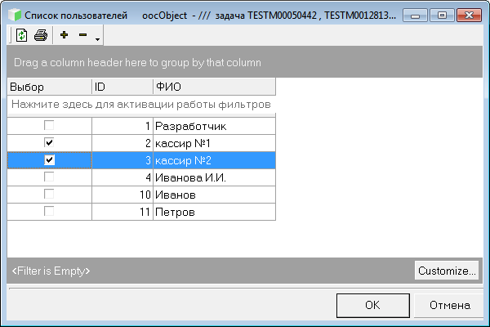Screen dimensions: 490x327
Task: Enable the checkbox for Иванова И.И.
Action: tap(49, 177)
